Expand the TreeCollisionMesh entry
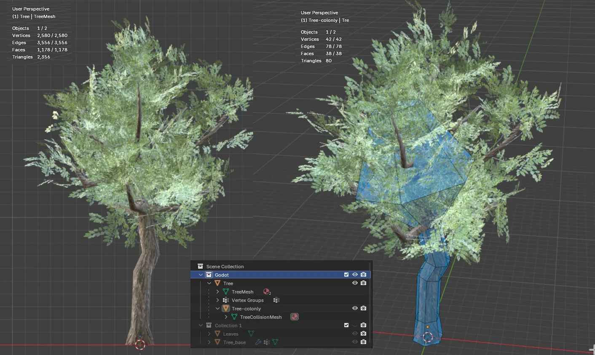This screenshot has width=595, height=355. click(x=226, y=317)
